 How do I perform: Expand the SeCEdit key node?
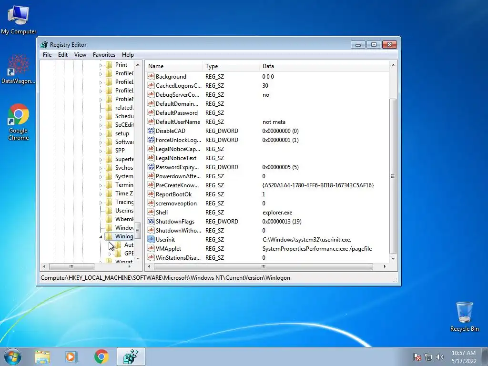coord(101,125)
